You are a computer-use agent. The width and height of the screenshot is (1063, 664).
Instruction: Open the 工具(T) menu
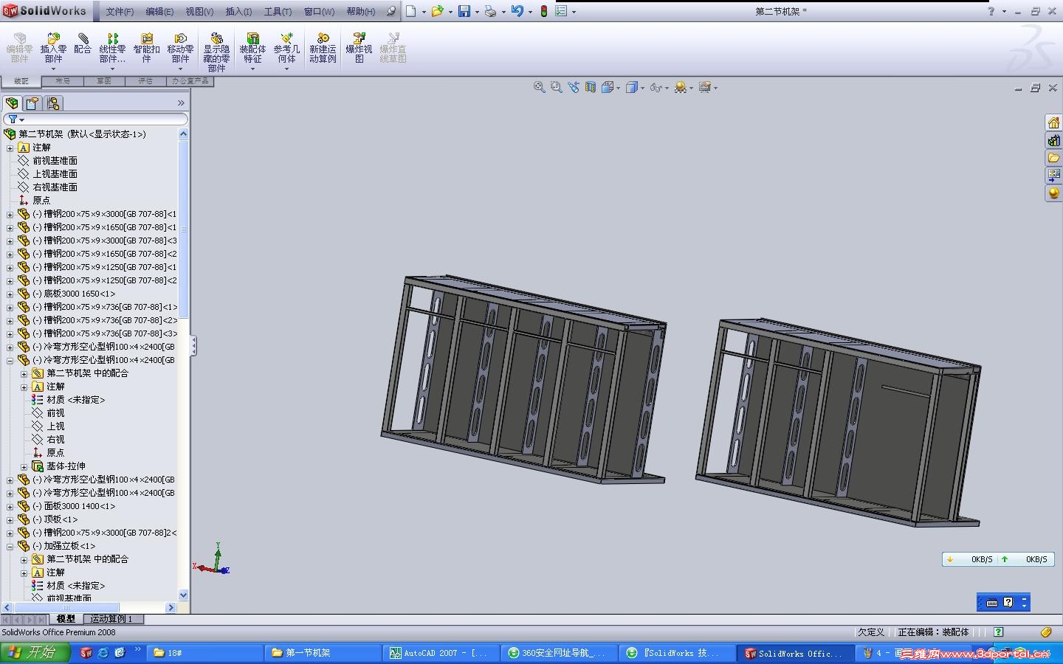278,11
